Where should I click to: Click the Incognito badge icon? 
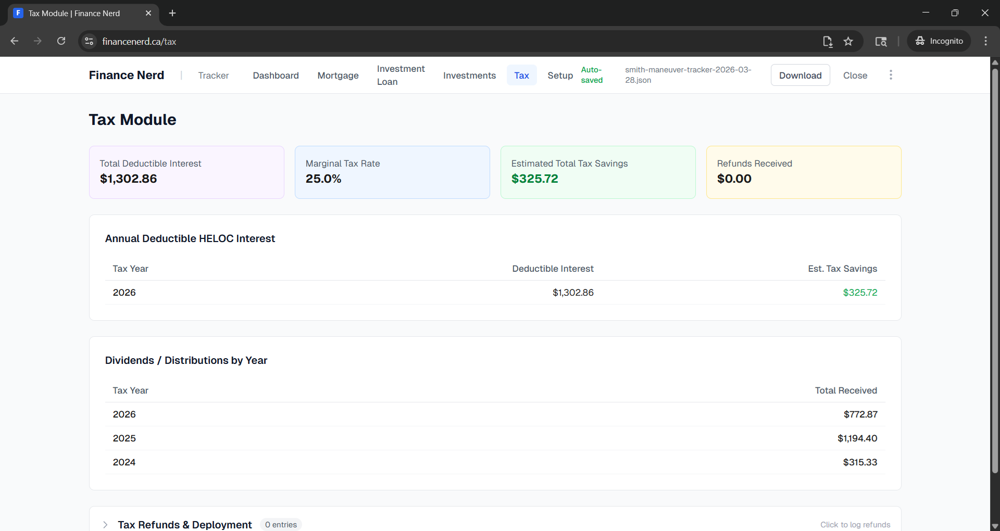tap(920, 41)
